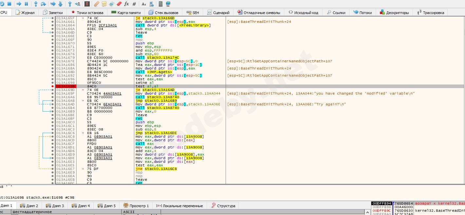Pause execution with the pause icon
The height and width of the screenshot is (215, 465).
point(26,4)
